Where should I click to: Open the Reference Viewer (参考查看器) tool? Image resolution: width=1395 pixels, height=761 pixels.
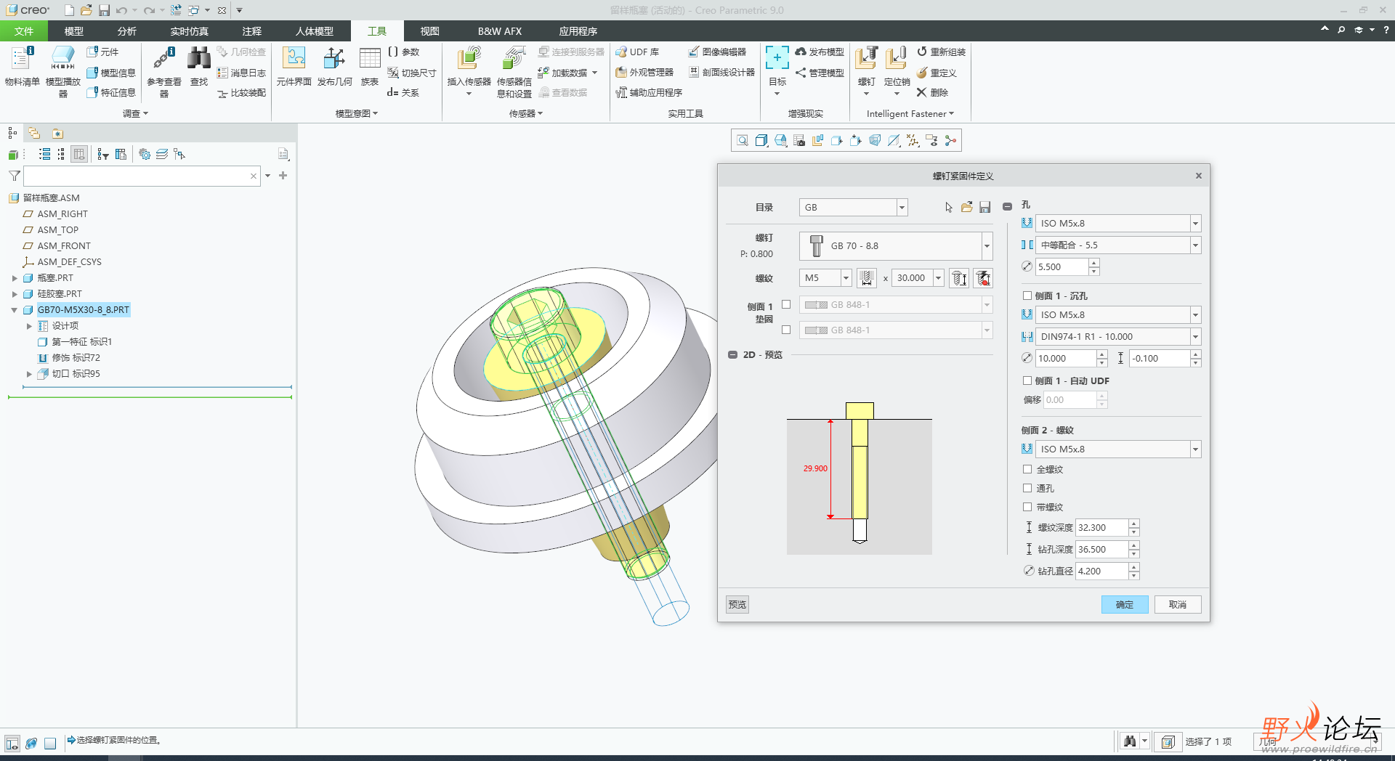(x=164, y=70)
